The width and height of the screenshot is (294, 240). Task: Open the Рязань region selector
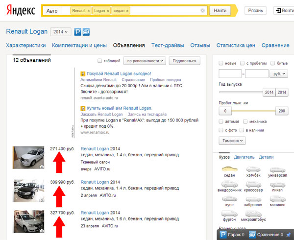coord(255,10)
